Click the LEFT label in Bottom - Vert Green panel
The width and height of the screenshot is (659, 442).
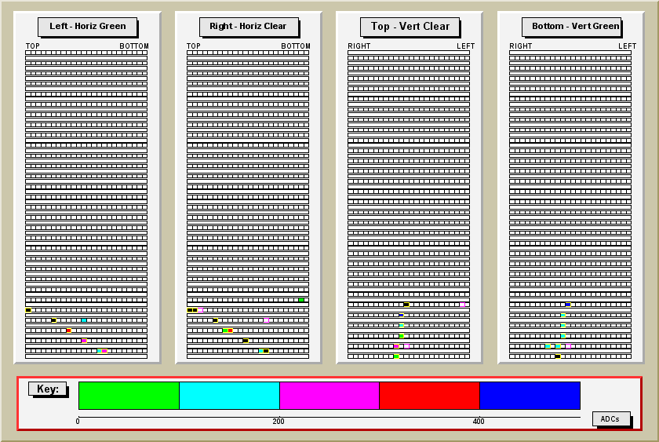click(x=627, y=46)
